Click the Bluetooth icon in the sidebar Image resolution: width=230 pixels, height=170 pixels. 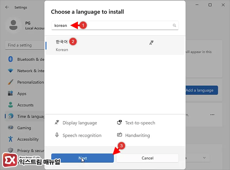[11, 59]
